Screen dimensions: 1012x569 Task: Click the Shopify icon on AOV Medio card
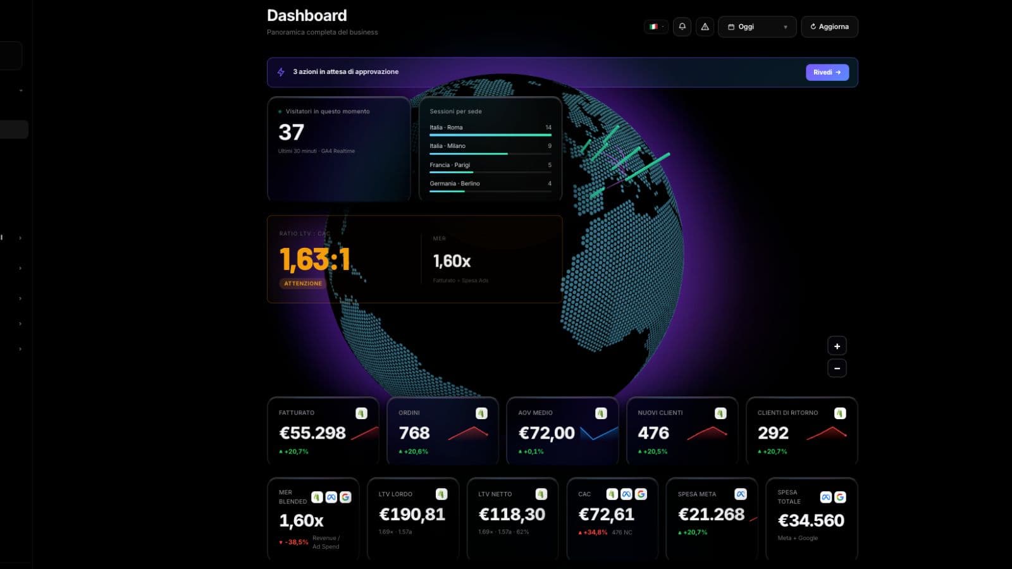(x=601, y=413)
